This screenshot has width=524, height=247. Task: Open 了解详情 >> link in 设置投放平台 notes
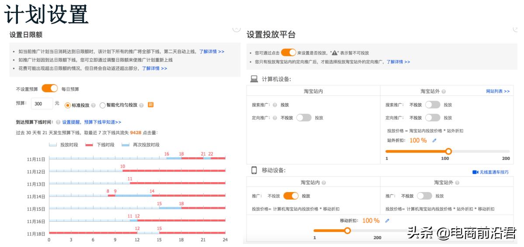(398, 62)
